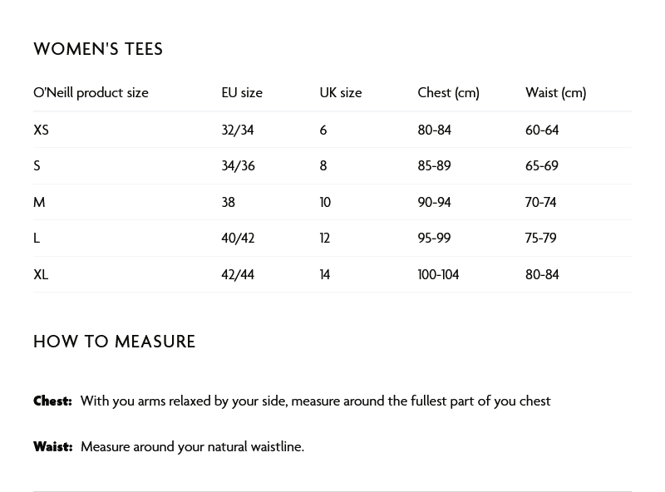Select chest measurement 100-104

point(438,274)
